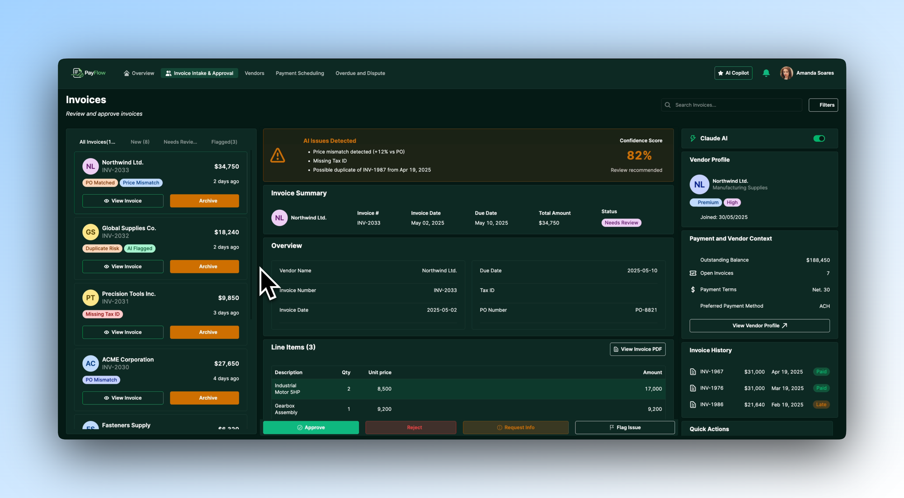Viewport: 904px width, 498px height.
Task: Click the Duplicate Risk tag
Action: click(102, 249)
